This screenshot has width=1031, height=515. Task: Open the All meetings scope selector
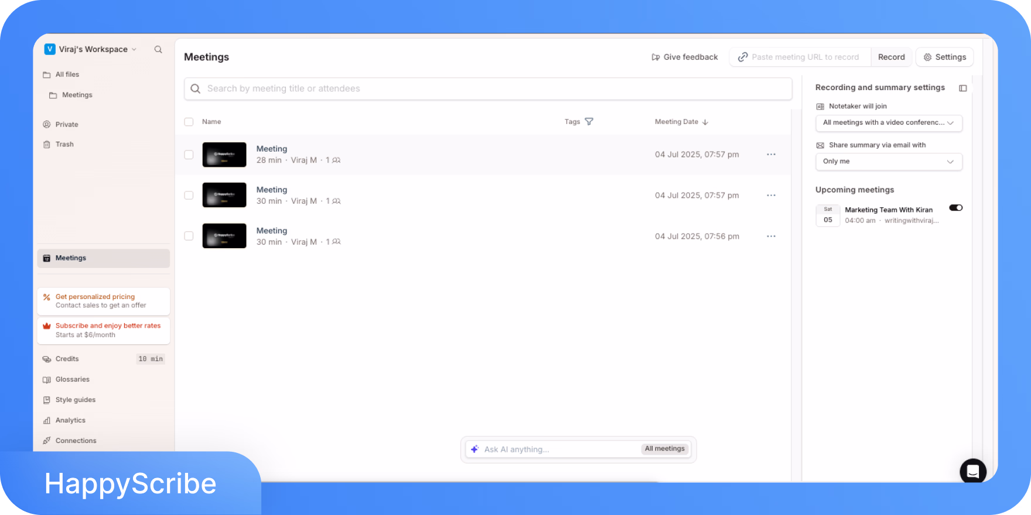(665, 449)
